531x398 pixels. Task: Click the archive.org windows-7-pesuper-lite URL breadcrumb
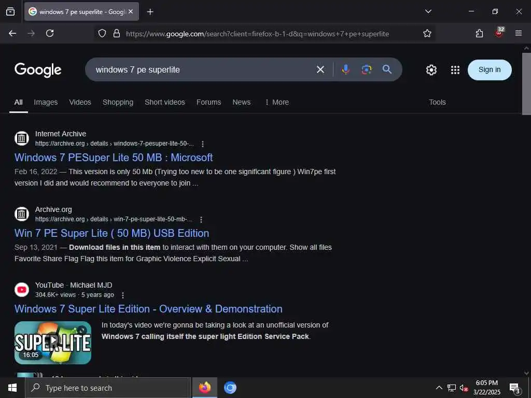click(x=115, y=144)
